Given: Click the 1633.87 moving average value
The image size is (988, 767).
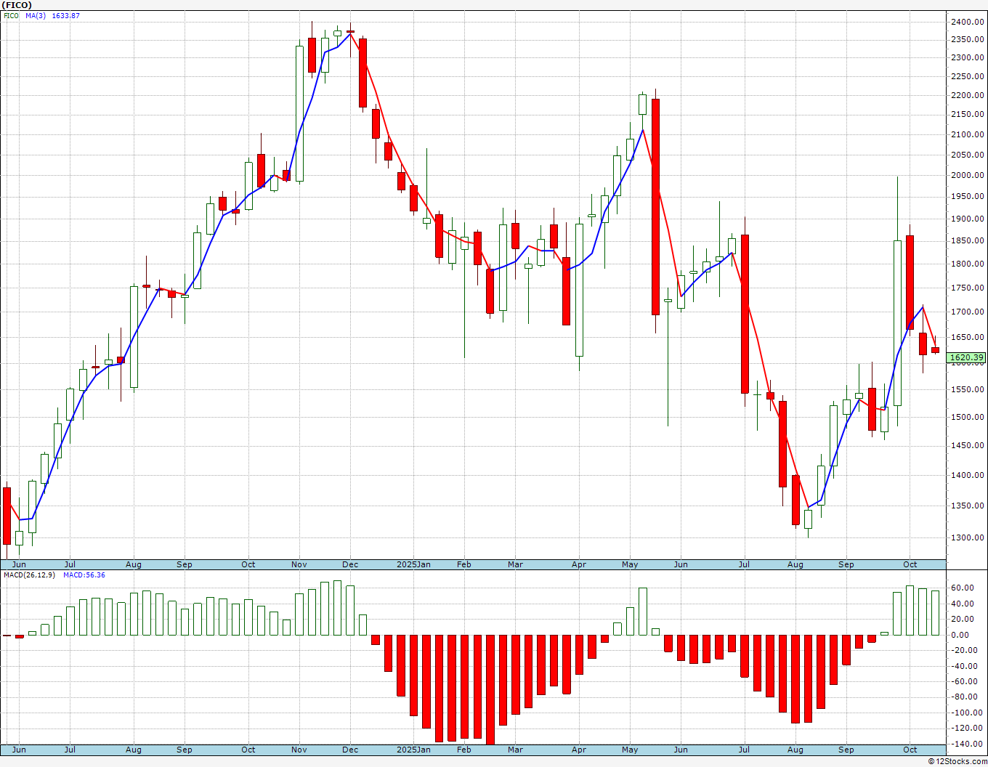Looking at the screenshot, I should point(65,15).
